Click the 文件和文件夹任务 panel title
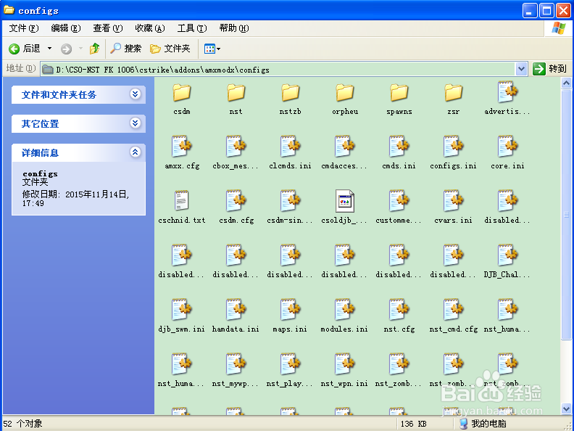This screenshot has height=431, width=574. (x=59, y=95)
